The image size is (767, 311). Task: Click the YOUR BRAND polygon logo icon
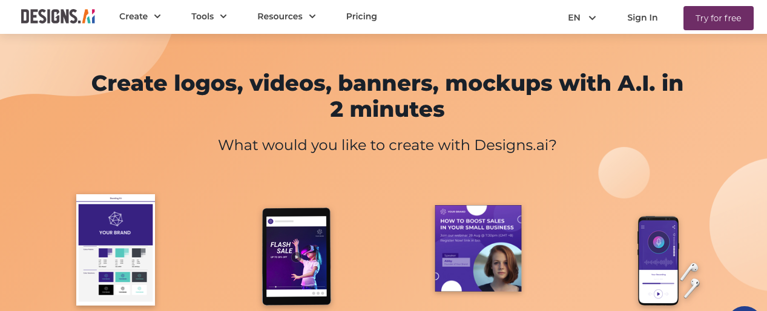[115, 218]
